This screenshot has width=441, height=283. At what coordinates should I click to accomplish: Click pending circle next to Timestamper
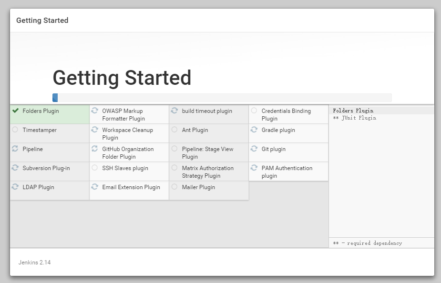point(15,130)
